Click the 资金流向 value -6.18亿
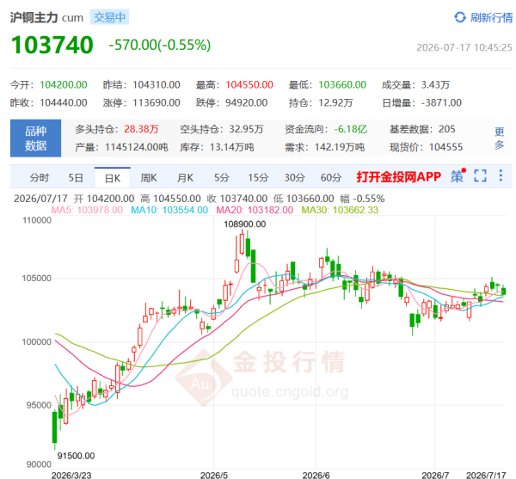This screenshot has width=516, height=479. click(x=351, y=129)
